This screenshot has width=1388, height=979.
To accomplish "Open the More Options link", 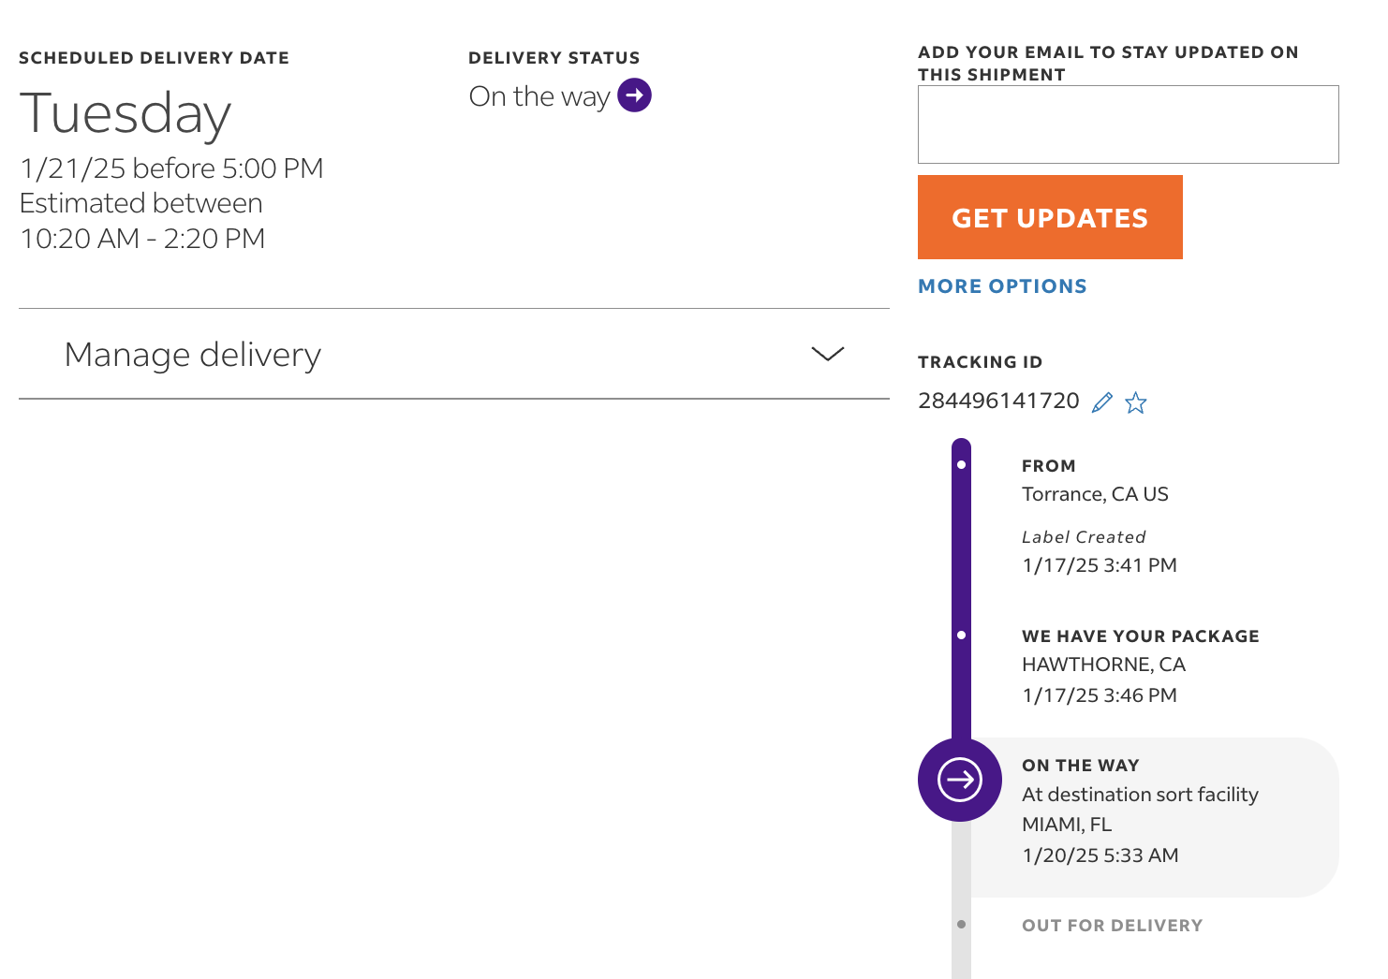I will coord(1002,286).
